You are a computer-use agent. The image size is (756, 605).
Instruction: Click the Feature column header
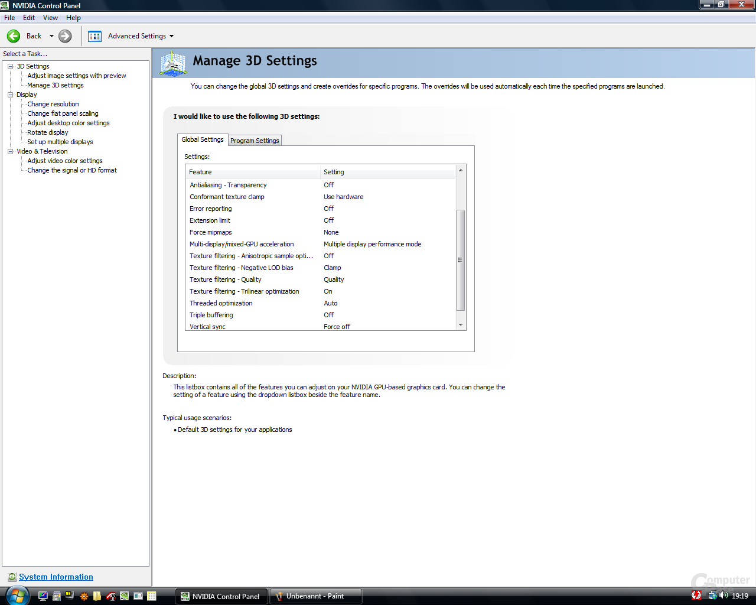(x=253, y=172)
